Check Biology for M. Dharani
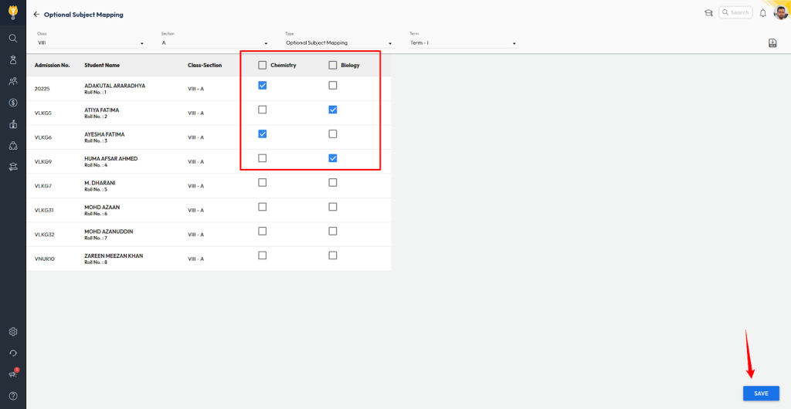The height and width of the screenshot is (409, 791). pyautogui.click(x=333, y=183)
